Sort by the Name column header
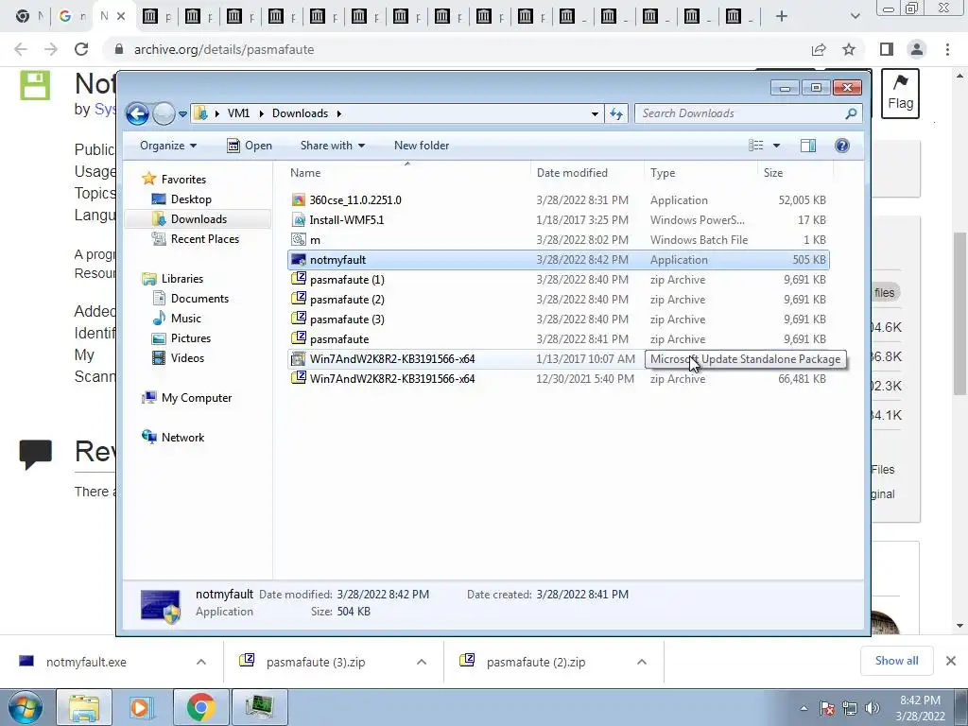Screen dimensions: 968x726 pyautogui.click(x=407, y=173)
